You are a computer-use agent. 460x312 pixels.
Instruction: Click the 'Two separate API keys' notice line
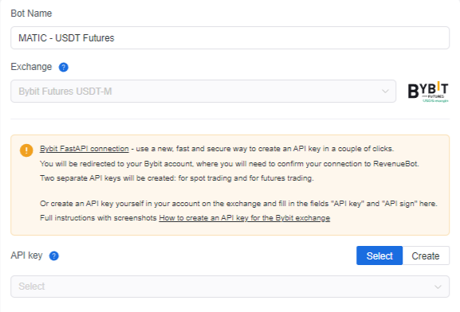(x=177, y=178)
